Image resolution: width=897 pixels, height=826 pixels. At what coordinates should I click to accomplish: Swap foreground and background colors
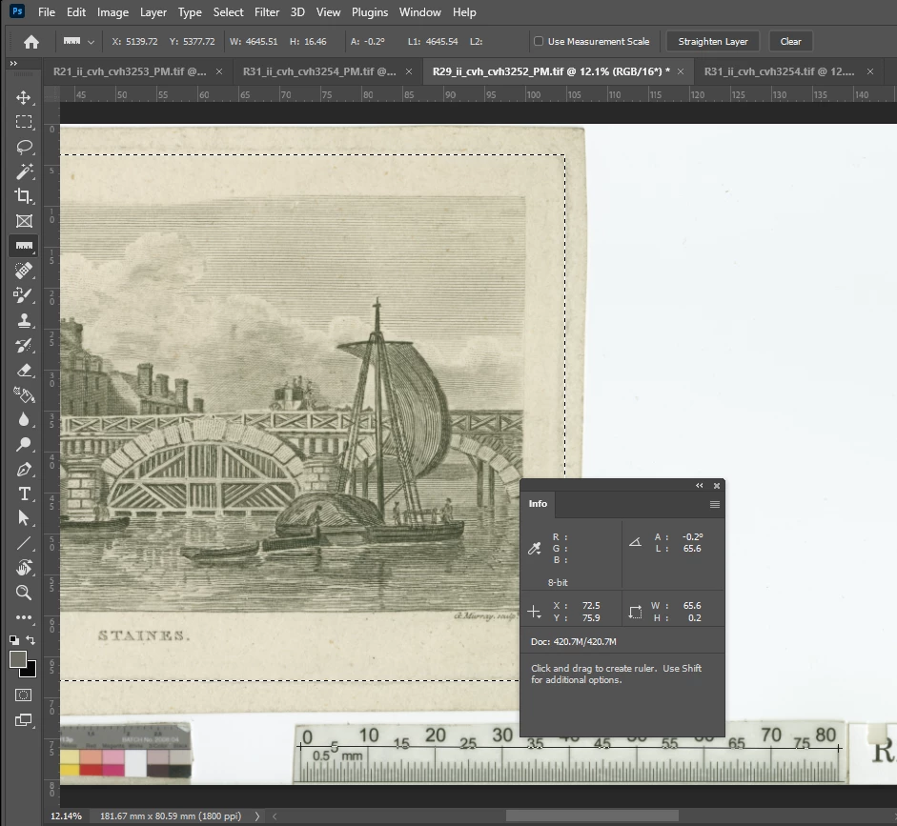(31, 640)
